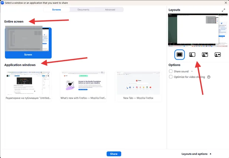The image size is (229, 158).
Task: Enable the Share sound checkbox
Action: tap(171, 71)
